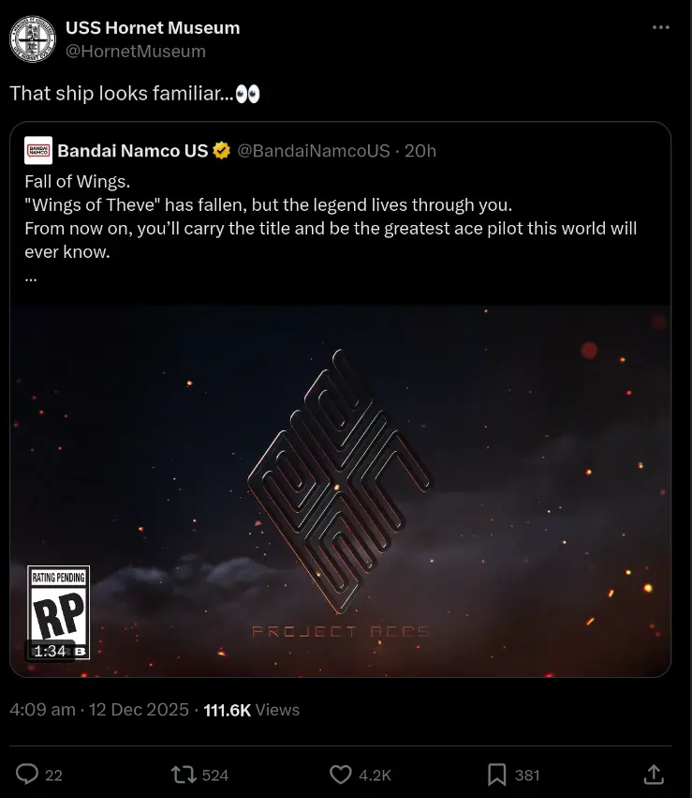
Task: Toggle the bookmark icon
Action: tap(497, 775)
